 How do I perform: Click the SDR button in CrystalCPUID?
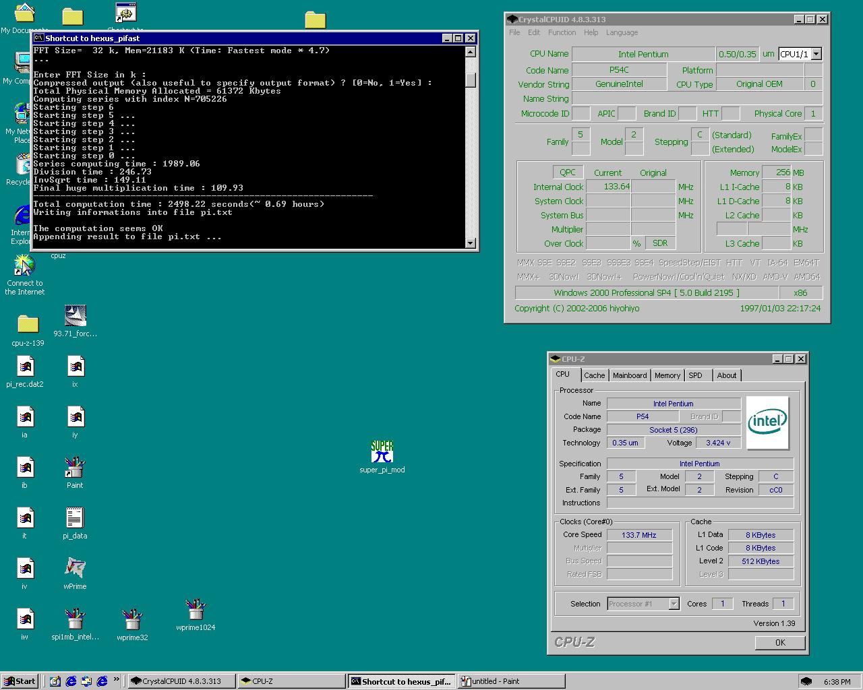tap(660, 243)
